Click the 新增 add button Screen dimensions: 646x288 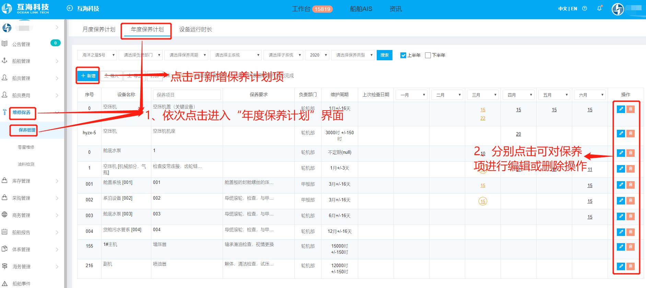88,76
